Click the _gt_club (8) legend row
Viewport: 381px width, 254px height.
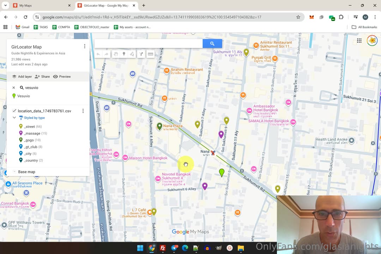(31, 147)
